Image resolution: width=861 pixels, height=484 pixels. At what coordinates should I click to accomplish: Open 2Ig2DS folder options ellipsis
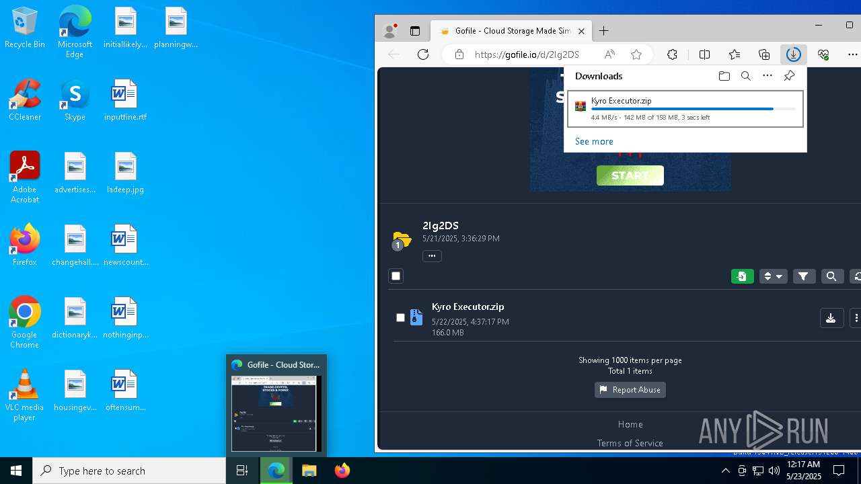[432, 255]
